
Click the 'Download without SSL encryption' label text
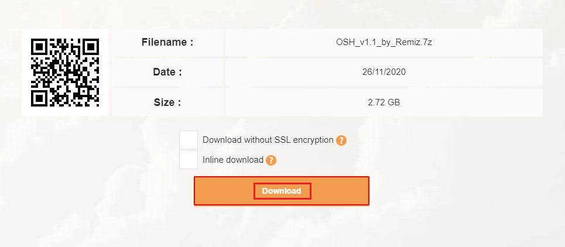(268, 140)
